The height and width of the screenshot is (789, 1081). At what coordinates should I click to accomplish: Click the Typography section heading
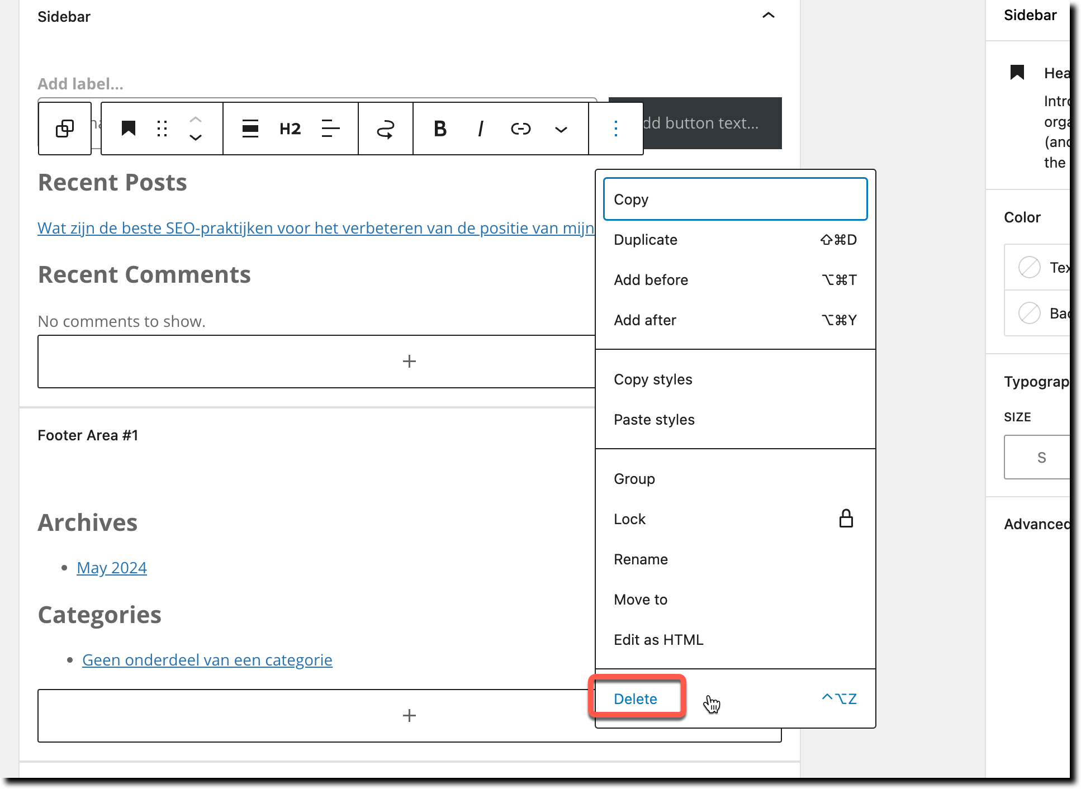[1037, 382]
